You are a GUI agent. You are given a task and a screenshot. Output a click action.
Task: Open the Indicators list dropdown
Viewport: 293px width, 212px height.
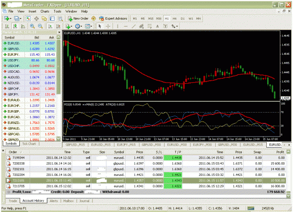pos(69,26)
